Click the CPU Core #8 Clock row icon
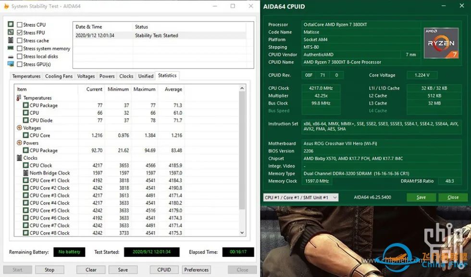Screen dimensions: 471x277 coord(26,233)
